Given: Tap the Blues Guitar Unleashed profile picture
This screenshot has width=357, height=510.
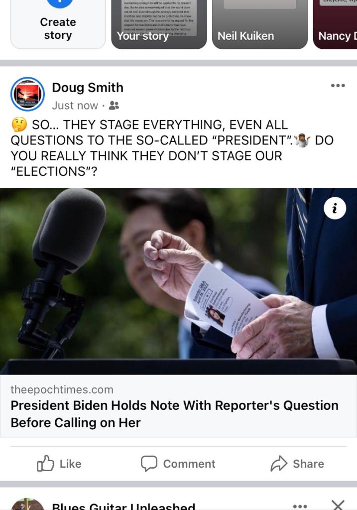Looking at the screenshot, I should coord(27,504).
